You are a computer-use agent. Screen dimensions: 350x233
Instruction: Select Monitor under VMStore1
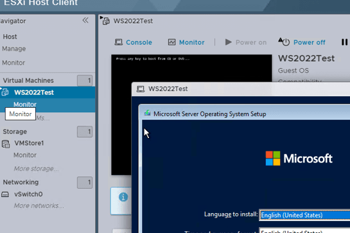(x=25, y=155)
